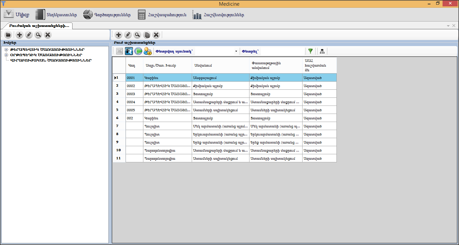Click the hierarchy tree icon beside filter

click(x=322, y=51)
